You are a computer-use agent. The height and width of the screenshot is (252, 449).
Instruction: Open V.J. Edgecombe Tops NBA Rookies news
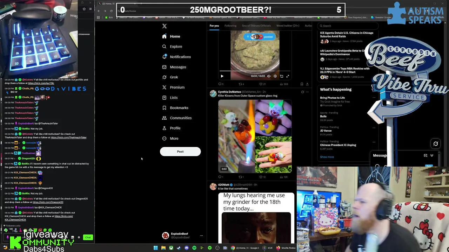click(x=344, y=70)
